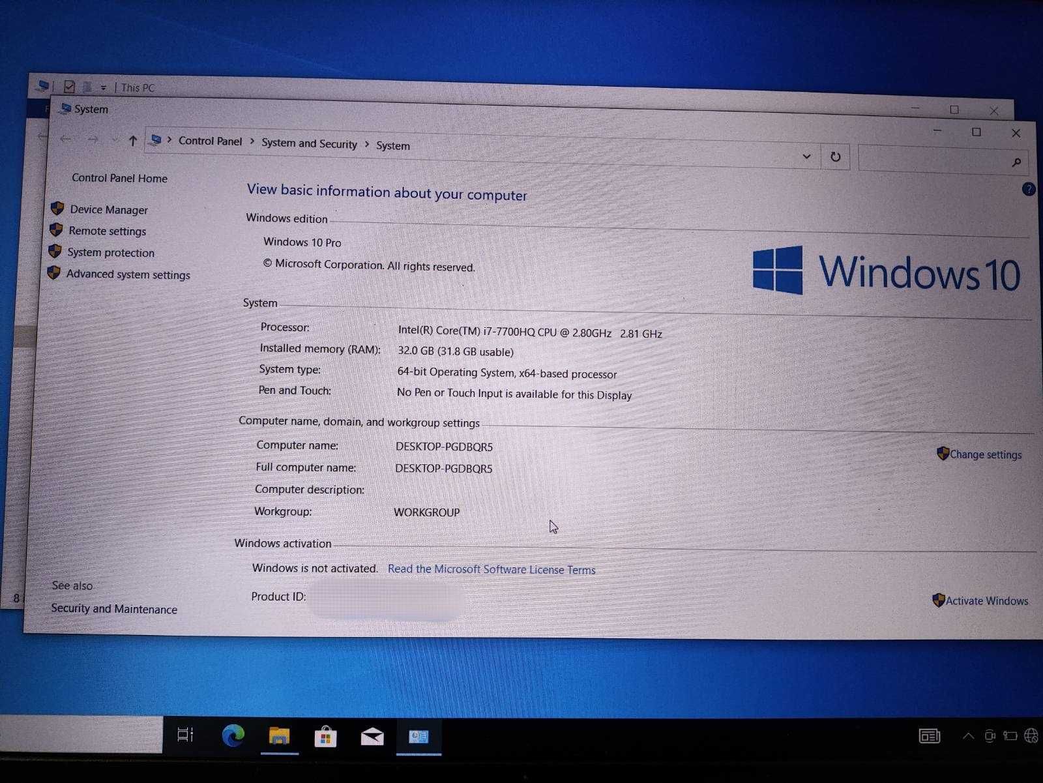The height and width of the screenshot is (783, 1043).
Task: Click the Control Panel System taskbar button
Action: point(419,737)
